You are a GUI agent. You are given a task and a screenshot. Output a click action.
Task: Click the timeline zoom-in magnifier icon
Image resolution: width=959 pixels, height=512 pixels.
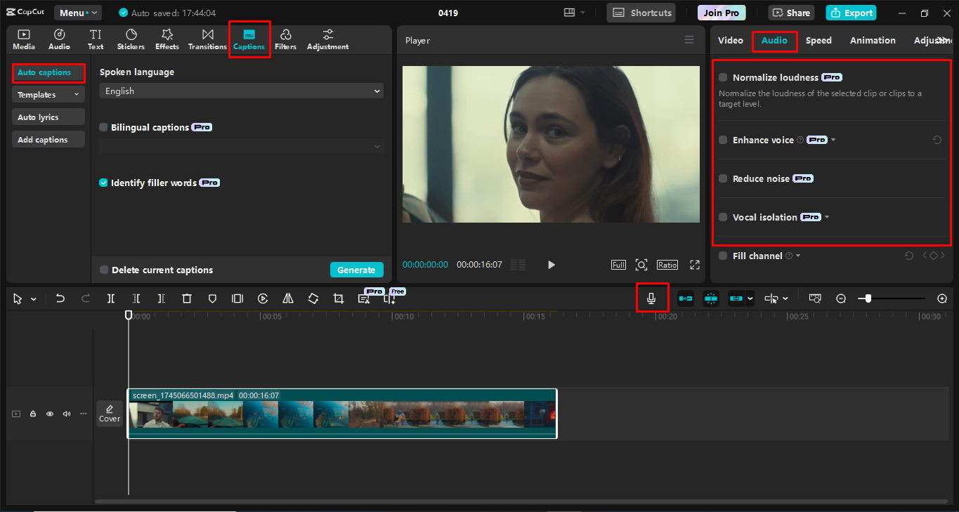point(942,298)
